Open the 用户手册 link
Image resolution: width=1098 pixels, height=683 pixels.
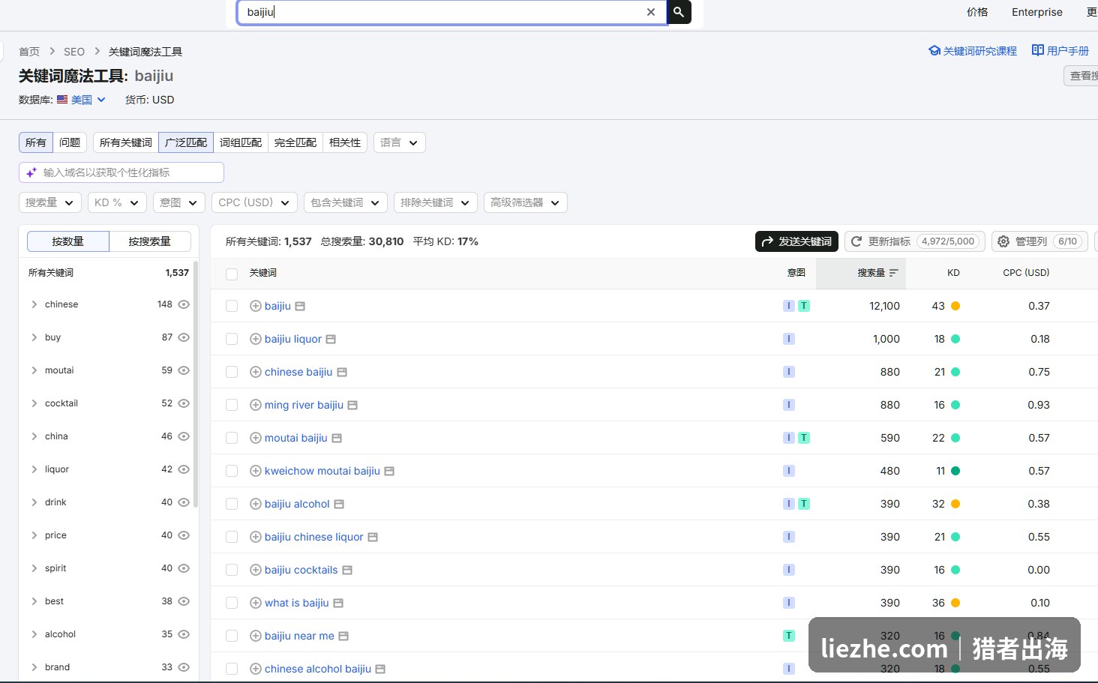pyautogui.click(x=1060, y=51)
